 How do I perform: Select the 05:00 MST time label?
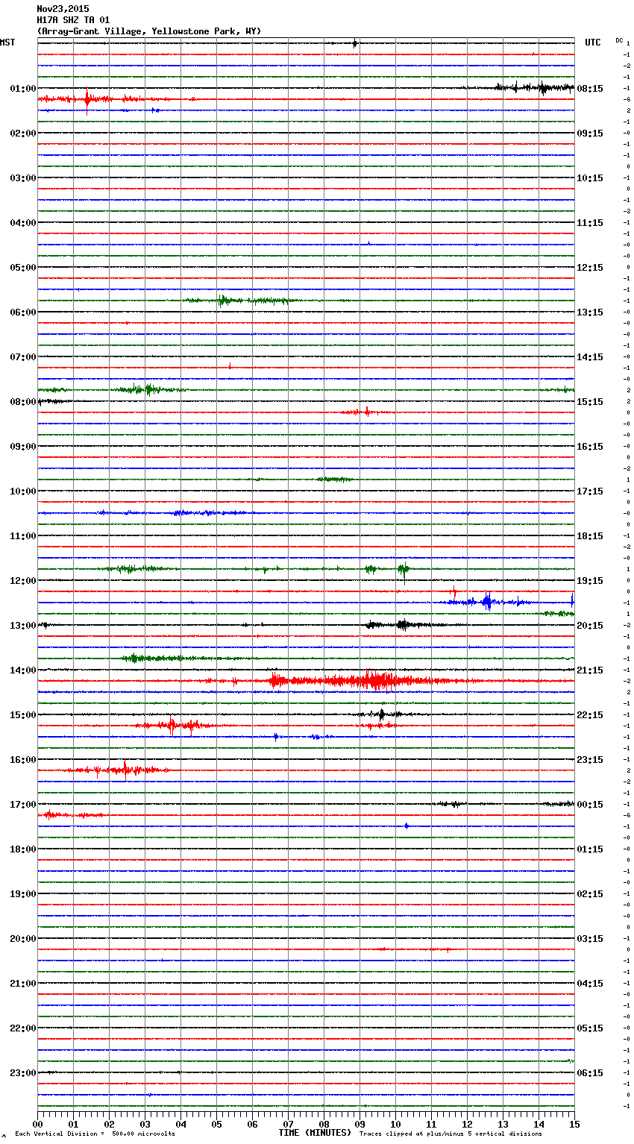23,268
